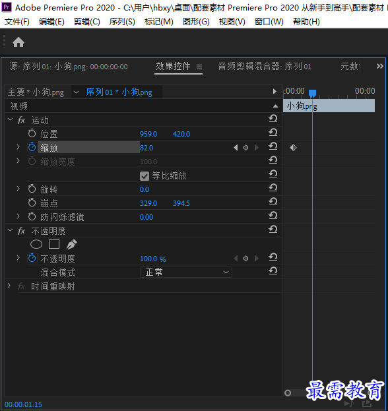The height and width of the screenshot is (411, 388).
Task: Reset the 旋转 parameter
Action: pos(273,188)
